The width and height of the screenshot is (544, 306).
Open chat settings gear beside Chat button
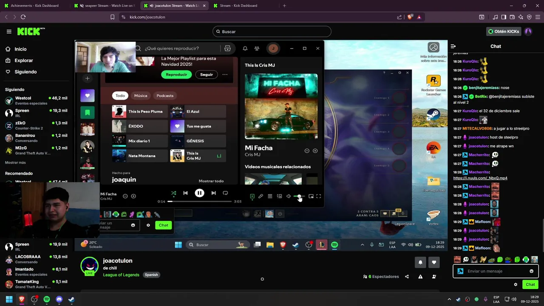coord(516,285)
